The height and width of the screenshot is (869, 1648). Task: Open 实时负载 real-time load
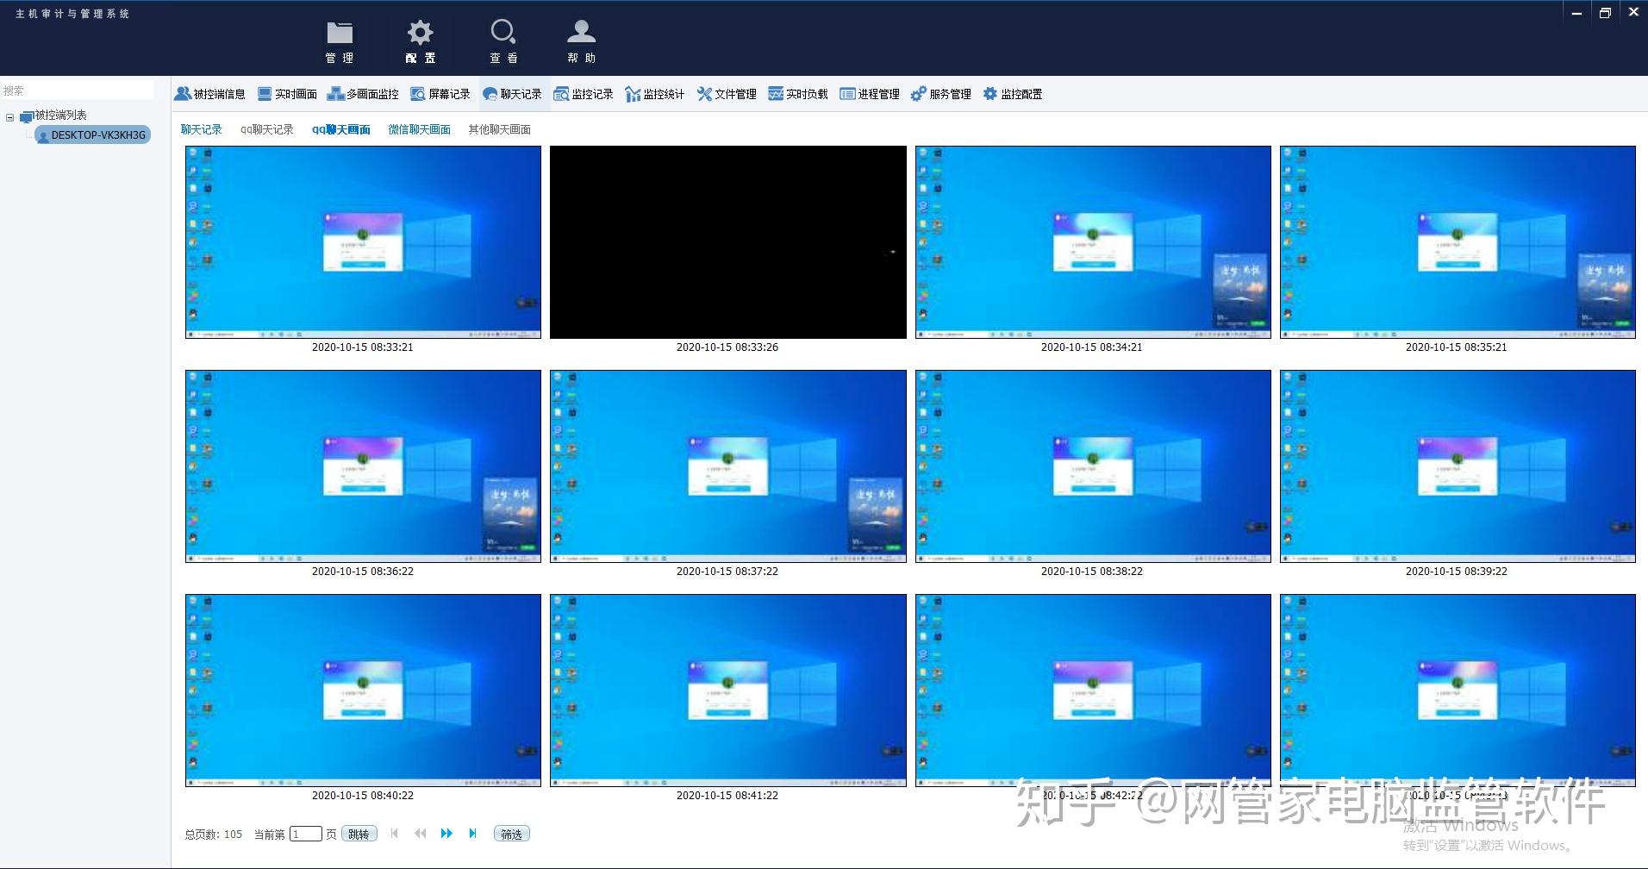pos(798,94)
